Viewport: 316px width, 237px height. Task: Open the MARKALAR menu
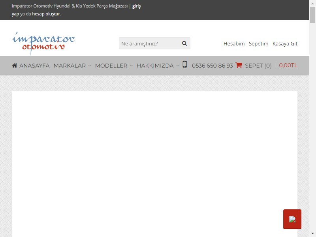70,66
